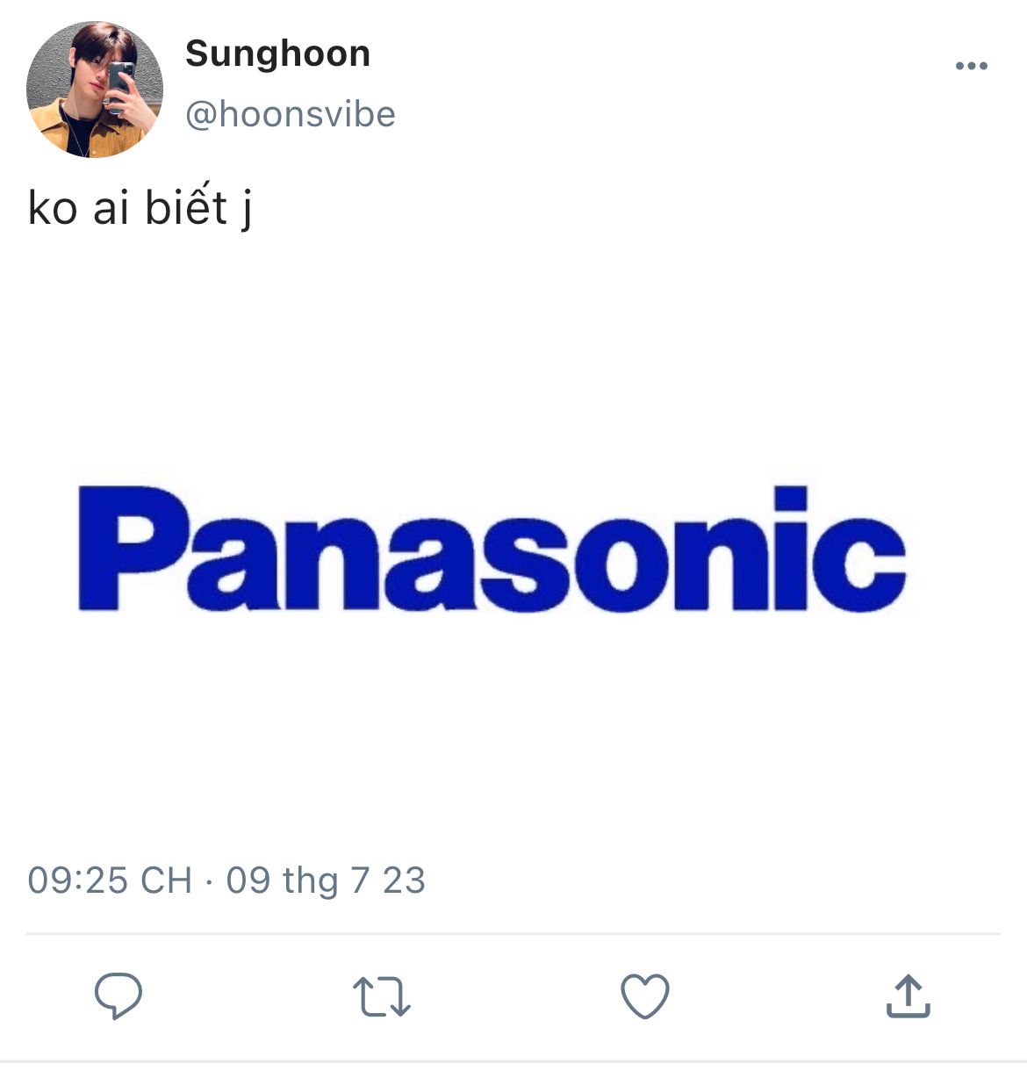Screen dimensions: 1027x1078
Task: Open Sunghoon's round profile avatar
Action: click(x=95, y=90)
